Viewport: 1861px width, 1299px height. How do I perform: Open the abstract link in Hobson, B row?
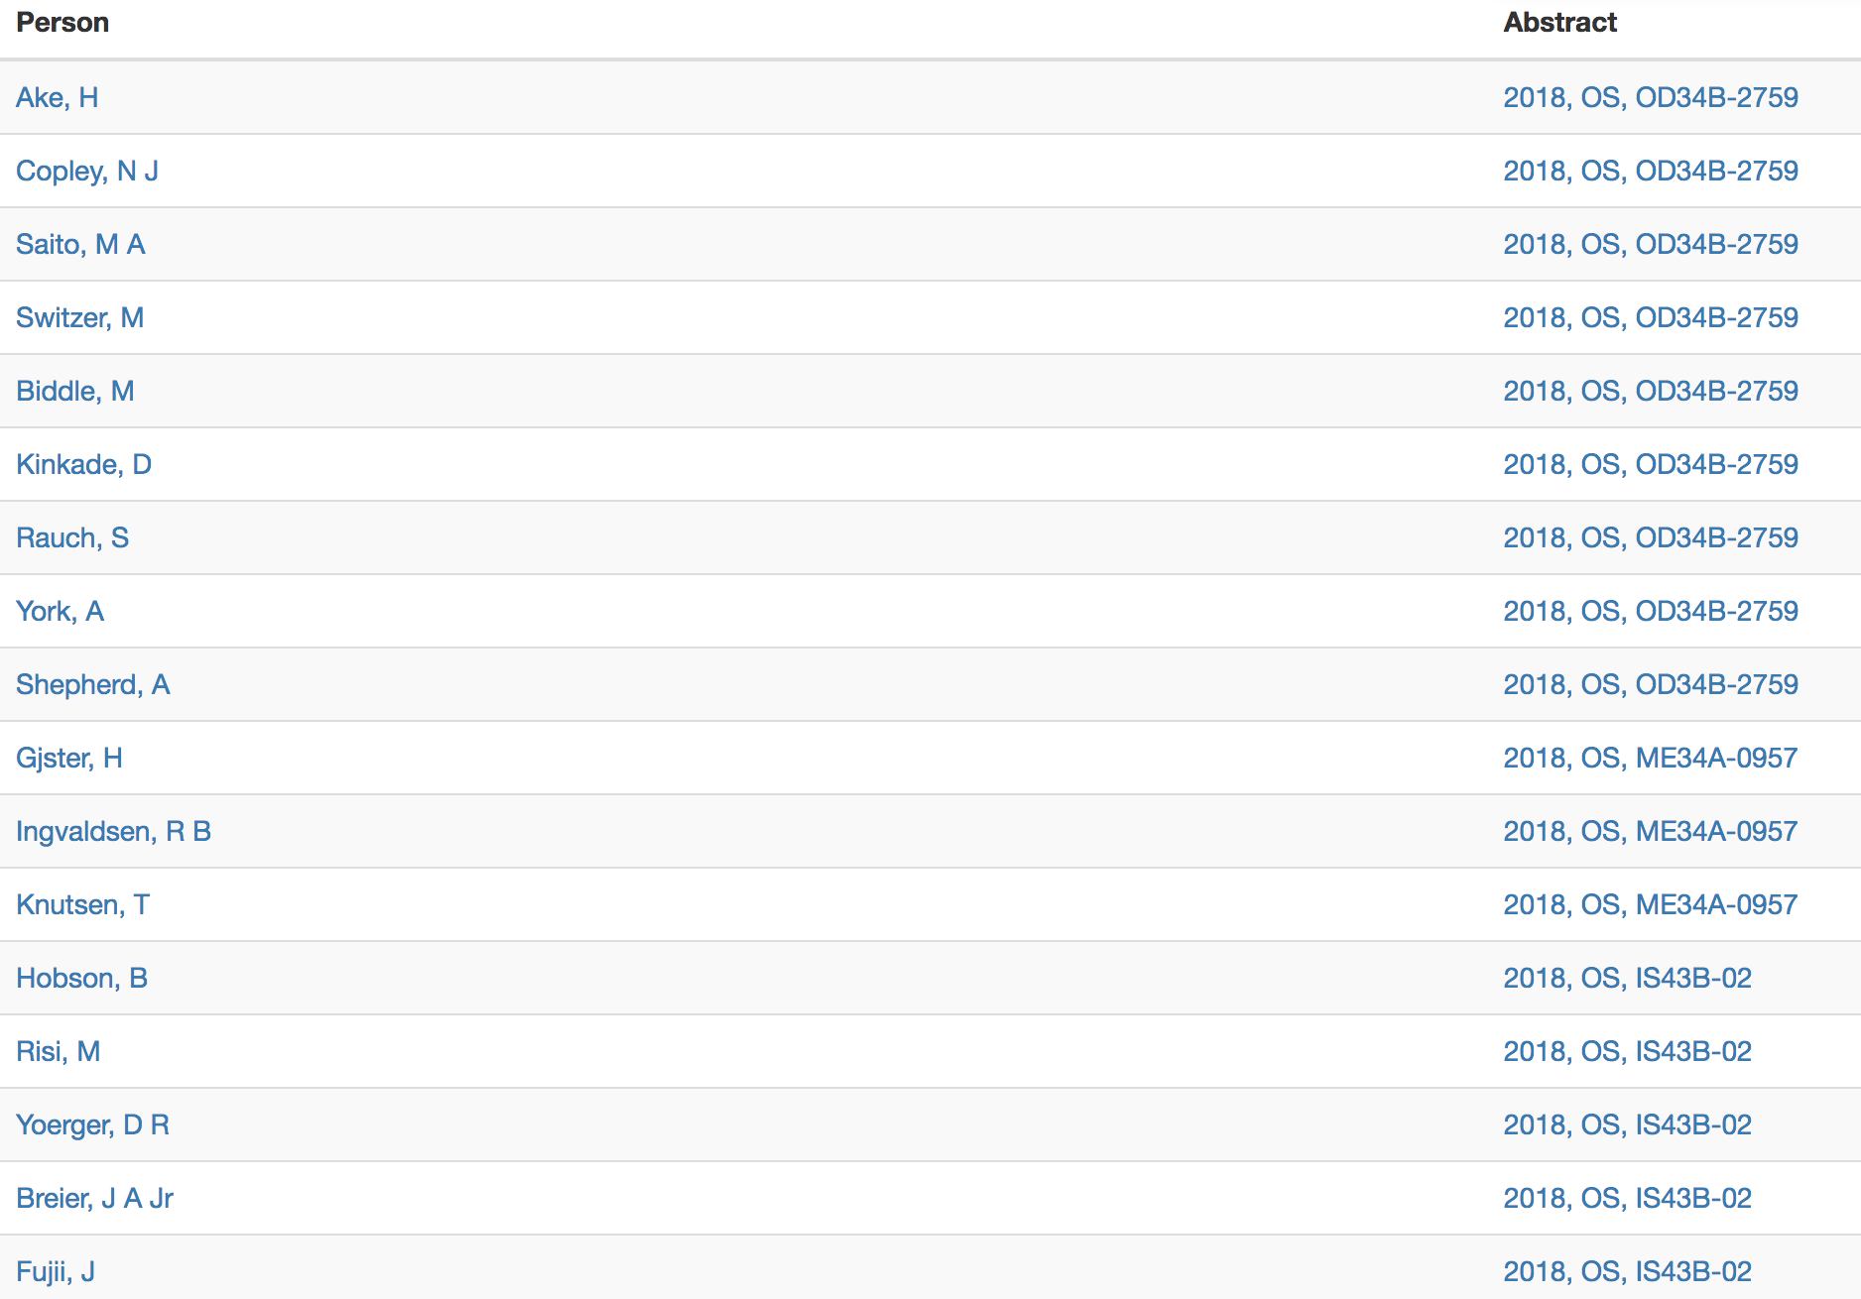coord(1627,978)
